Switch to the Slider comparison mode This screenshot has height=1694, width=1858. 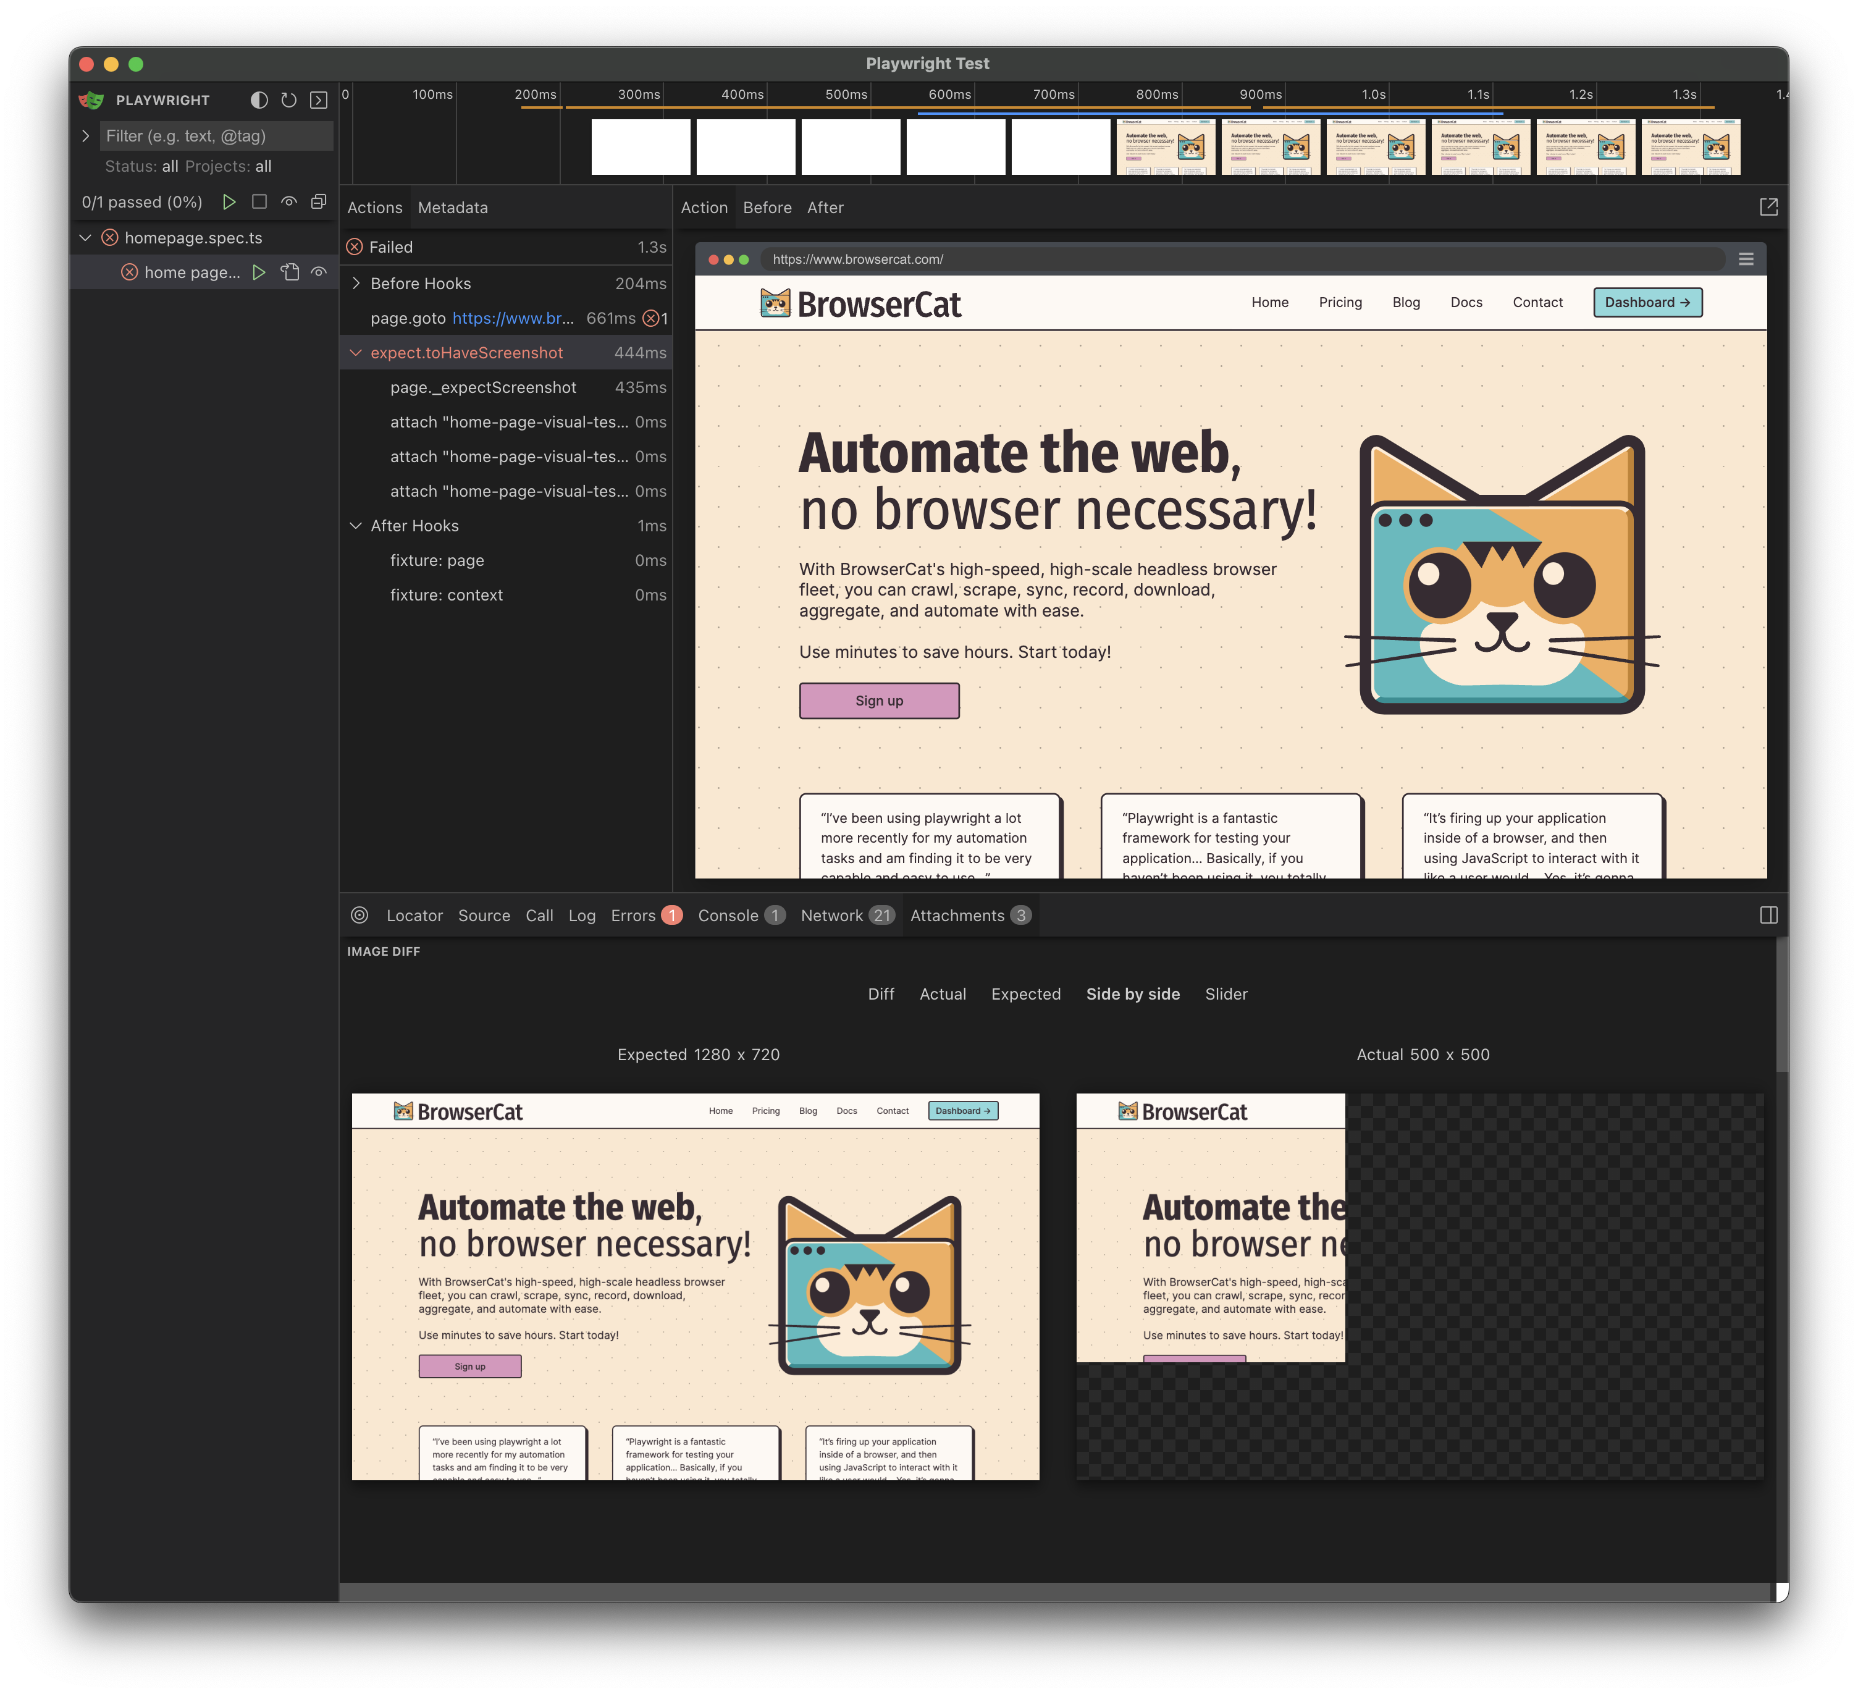1225,995
